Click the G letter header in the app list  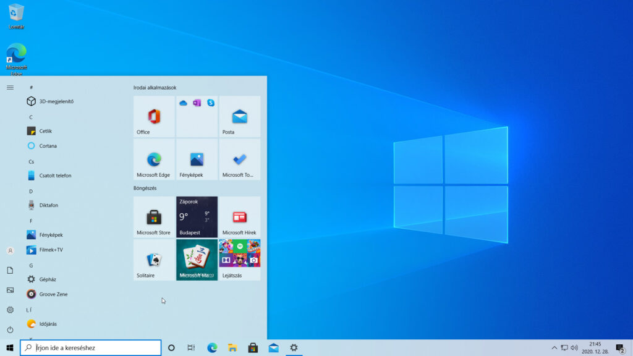point(31,265)
